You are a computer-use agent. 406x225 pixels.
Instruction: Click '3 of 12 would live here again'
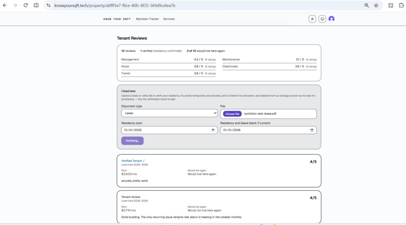coord(206,51)
